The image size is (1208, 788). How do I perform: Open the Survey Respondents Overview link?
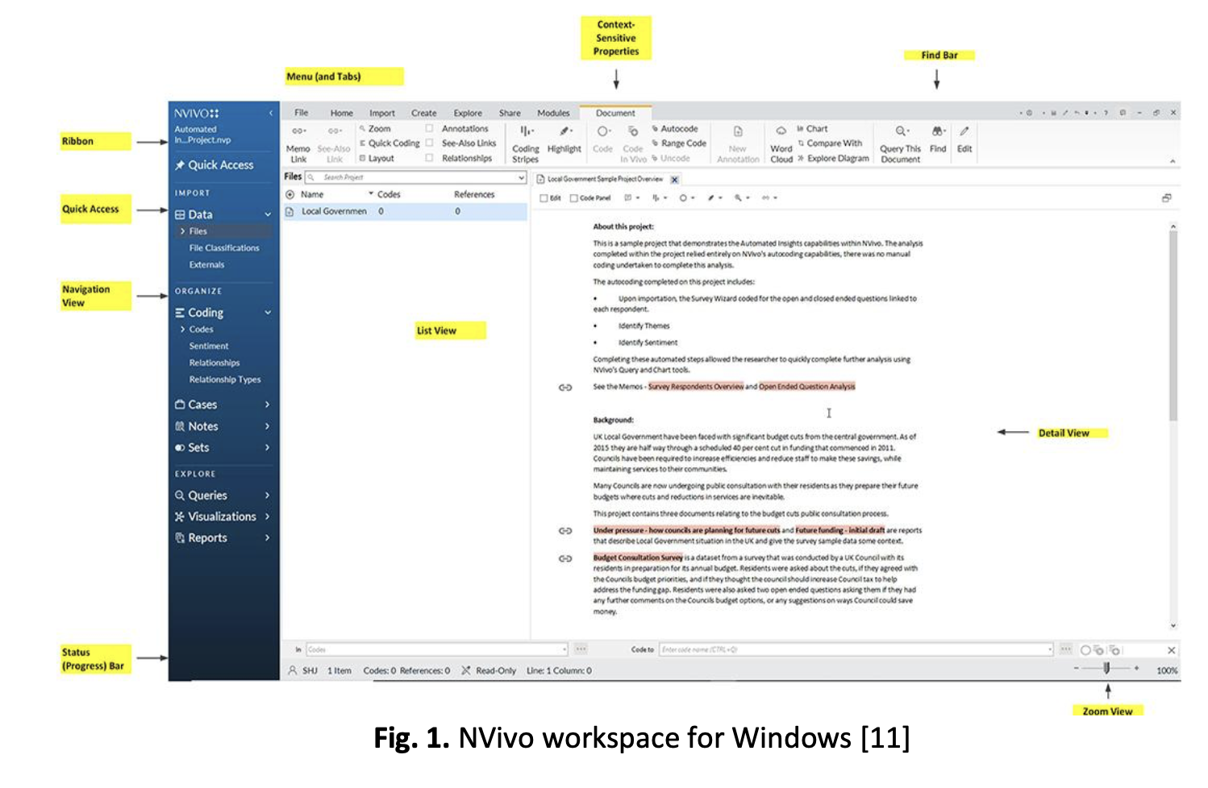[x=696, y=387]
